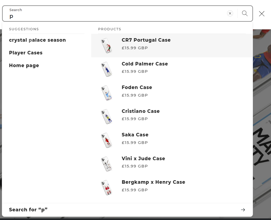Viewport: 271px width, 220px height.
Task: Open the CR7 Portugal Case thumbnail
Action: click(x=106, y=45)
